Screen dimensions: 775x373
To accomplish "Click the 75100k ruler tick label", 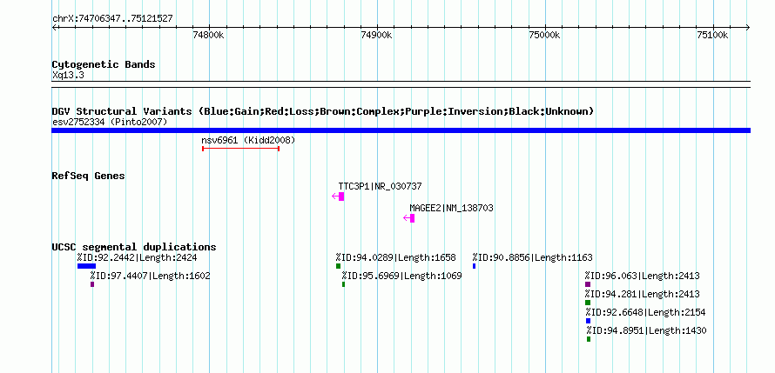I will click(x=712, y=35).
